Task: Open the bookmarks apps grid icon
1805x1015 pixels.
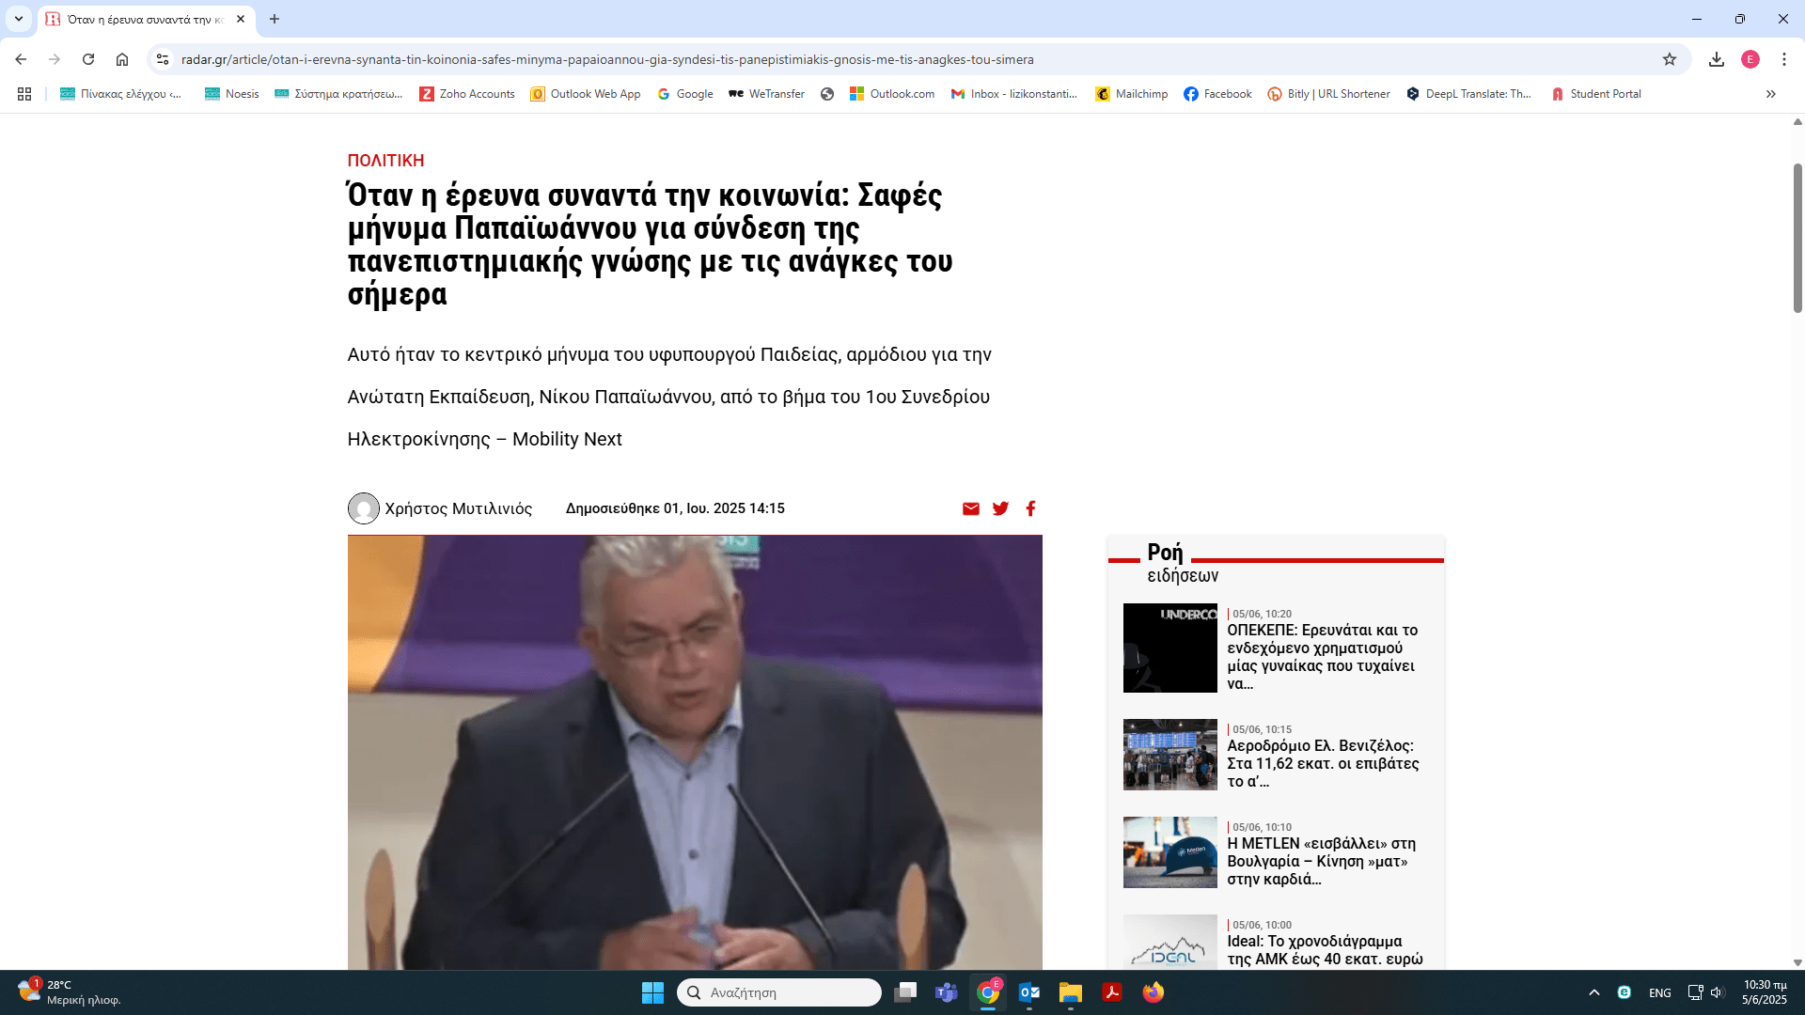Action: click(24, 94)
